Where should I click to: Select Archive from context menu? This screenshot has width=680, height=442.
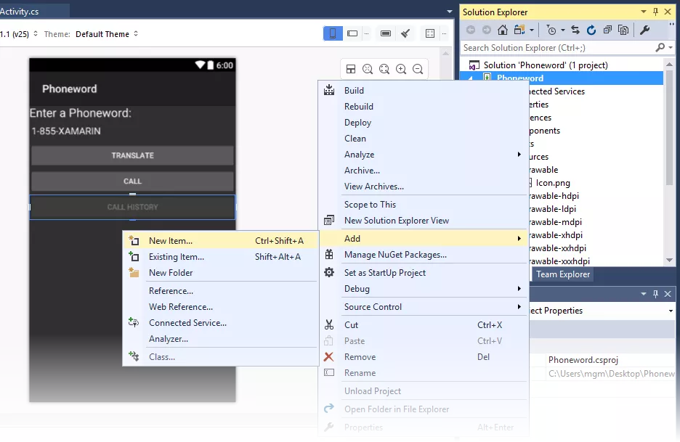tap(424, 171)
